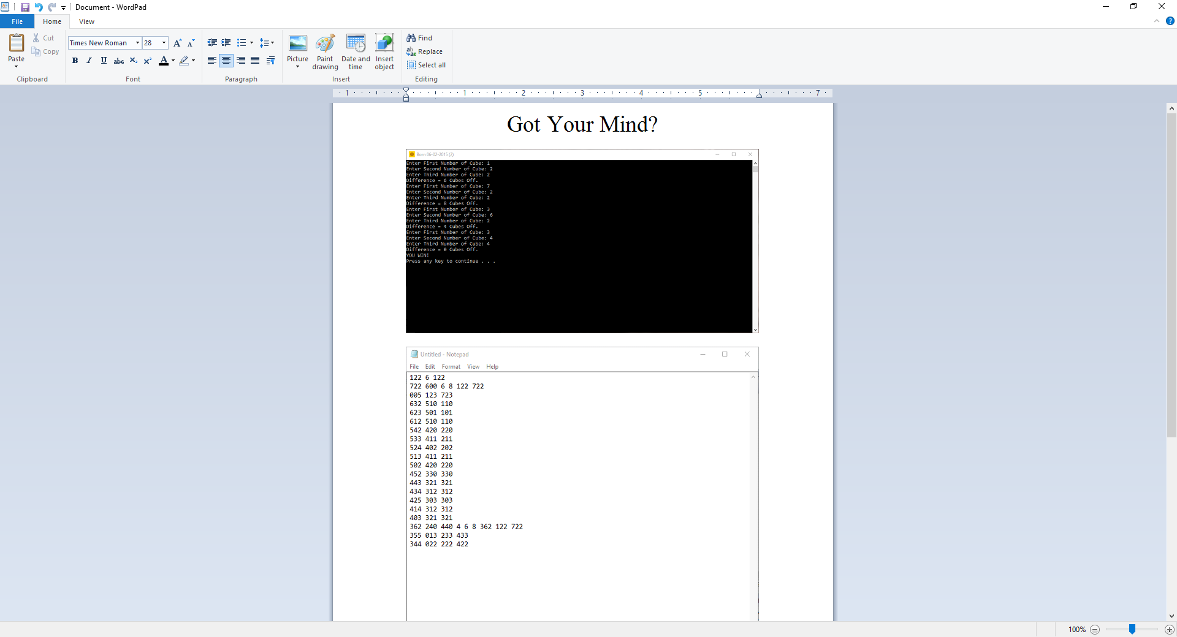Image resolution: width=1177 pixels, height=637 pixels.
Task: Click the ruler's right indent marker
Action: point(759,95)
